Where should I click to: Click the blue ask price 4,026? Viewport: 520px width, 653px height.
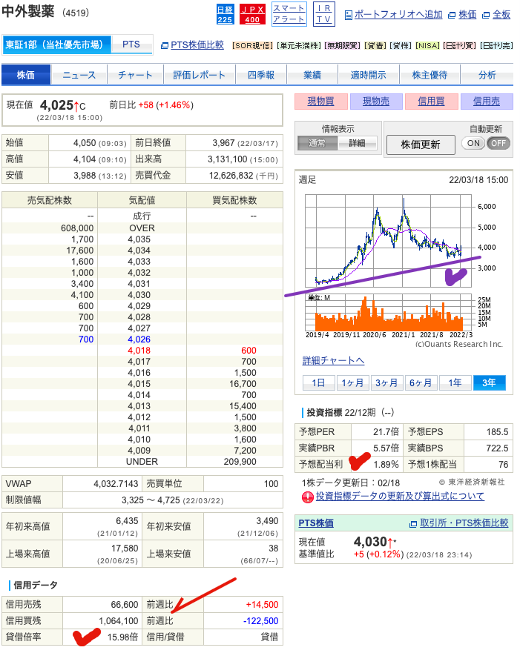point(139,339)
